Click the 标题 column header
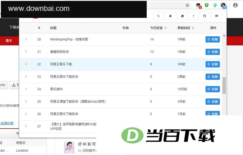The width and height of the screenshot is (243, 155). point(53,28)
